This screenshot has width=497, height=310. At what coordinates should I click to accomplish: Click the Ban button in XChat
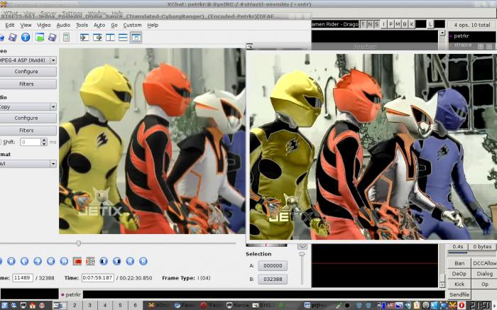459,263
